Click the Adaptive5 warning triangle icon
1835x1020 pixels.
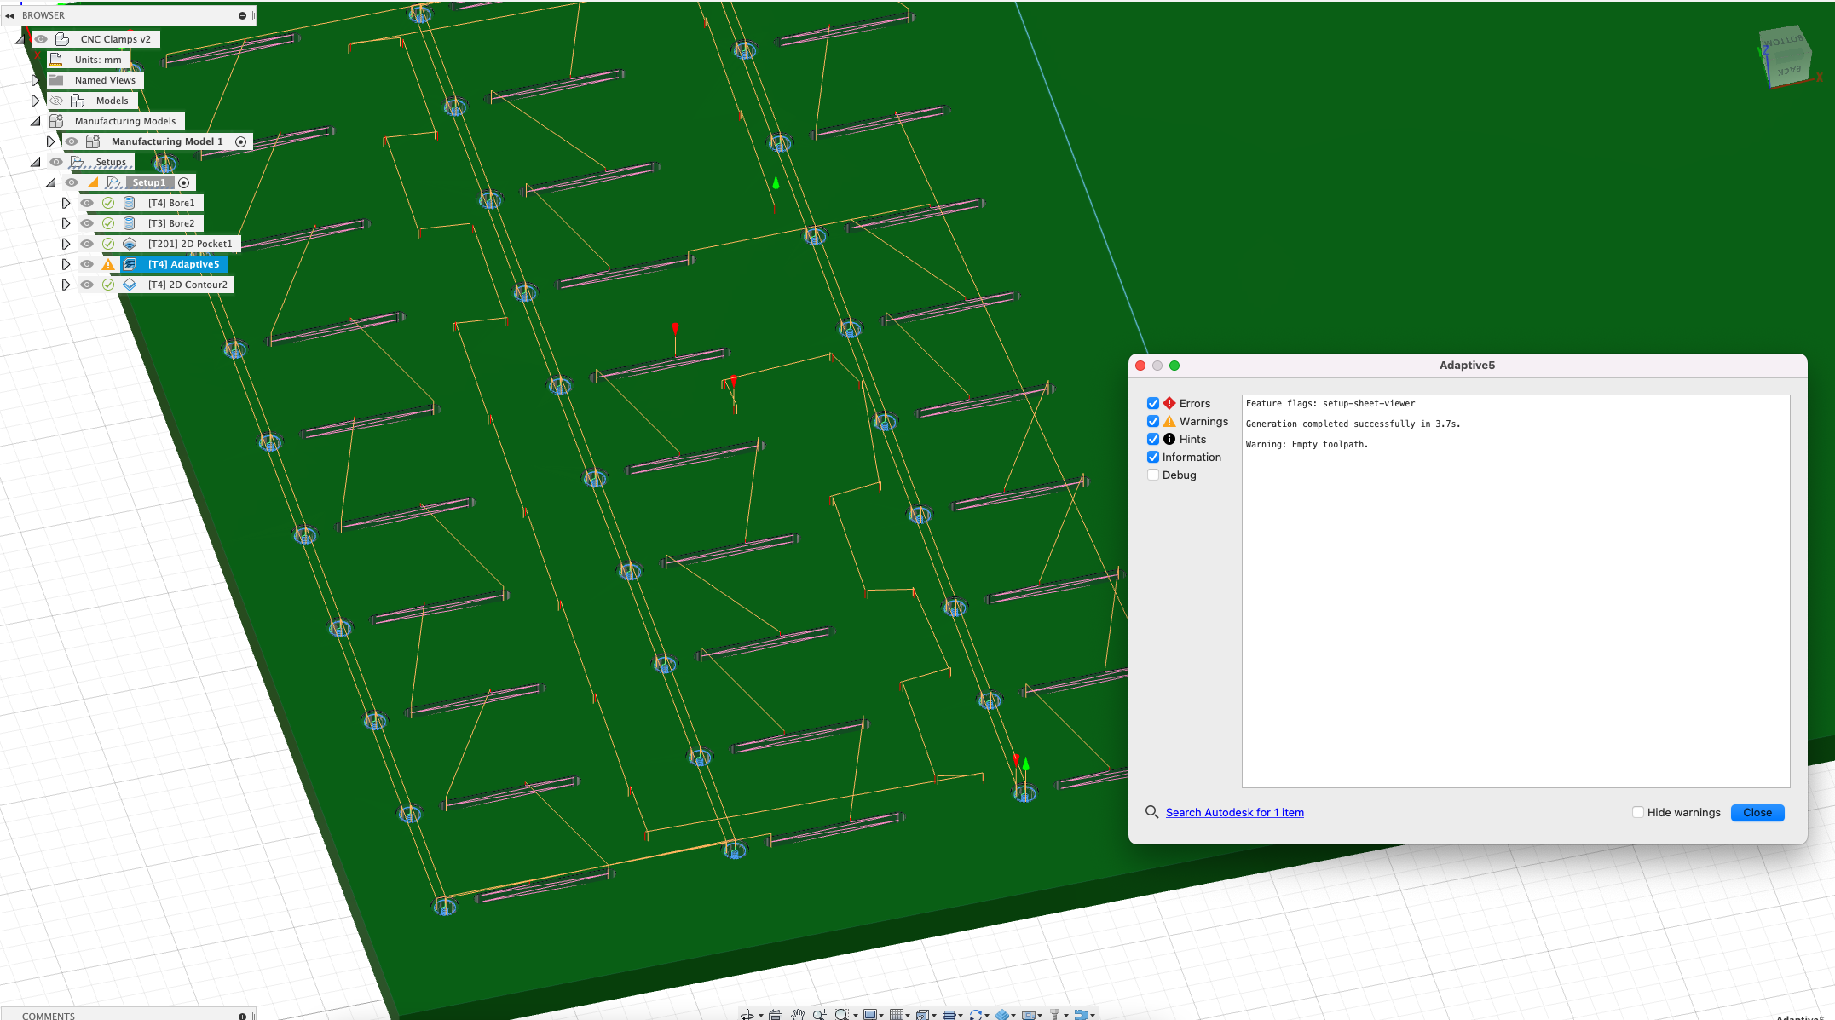tap(108, 264)
